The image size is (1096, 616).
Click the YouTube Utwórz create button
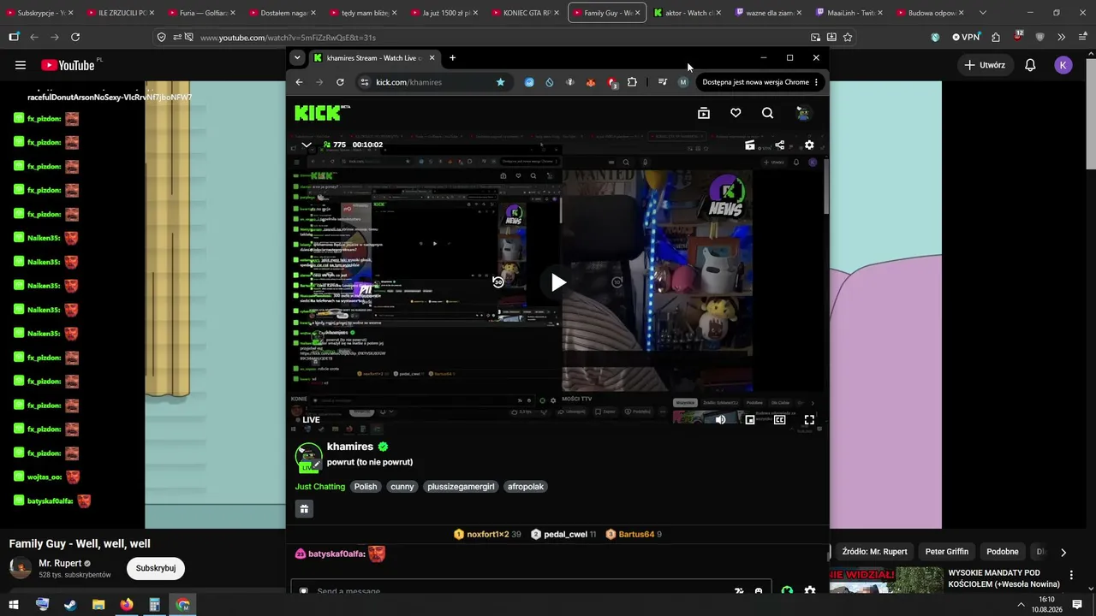click(984, 65)
